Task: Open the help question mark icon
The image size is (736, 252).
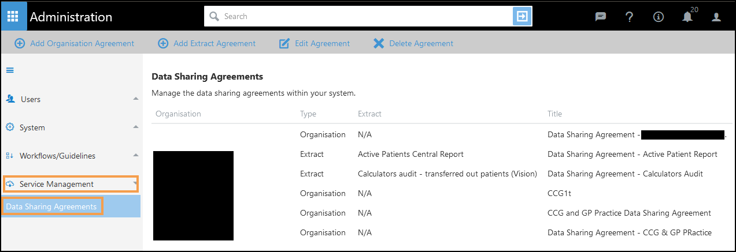Action: click(x=630, y=17)
